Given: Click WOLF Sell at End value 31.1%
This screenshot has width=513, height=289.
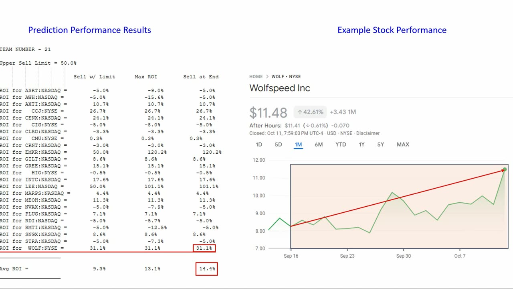Looking at the screenshot, I should tap(204, 248).
